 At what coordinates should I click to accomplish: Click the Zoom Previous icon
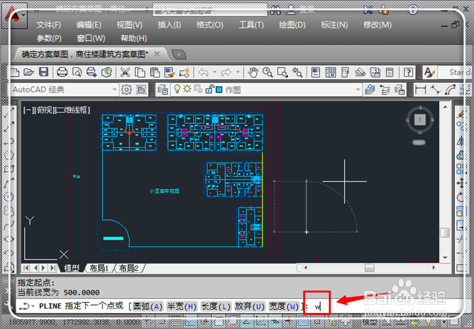click(x=297, y=72)
